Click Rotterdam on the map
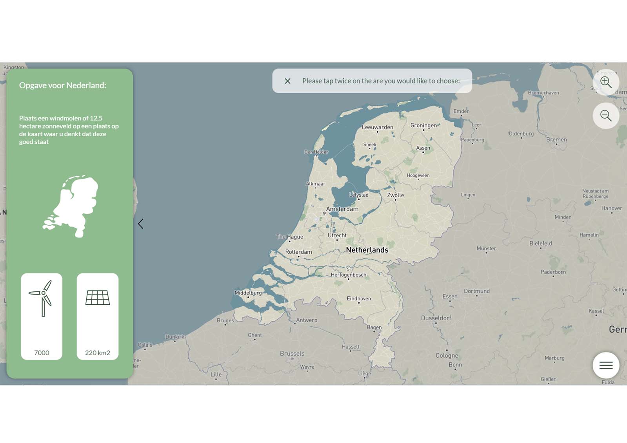Viewport: 627px width, 443px height. tap(298, 252)
